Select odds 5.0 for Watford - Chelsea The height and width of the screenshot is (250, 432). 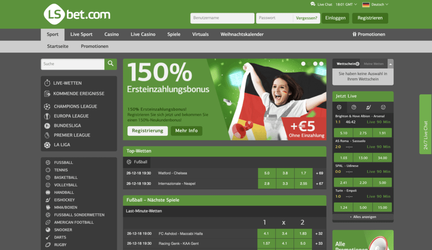pyautogui.click(x=267, y=173)
